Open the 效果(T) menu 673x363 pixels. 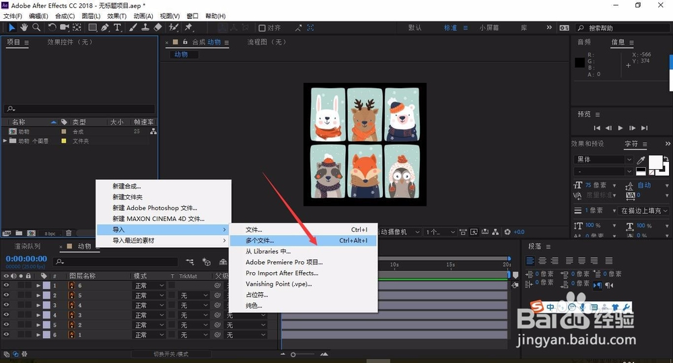coord(116,16)
